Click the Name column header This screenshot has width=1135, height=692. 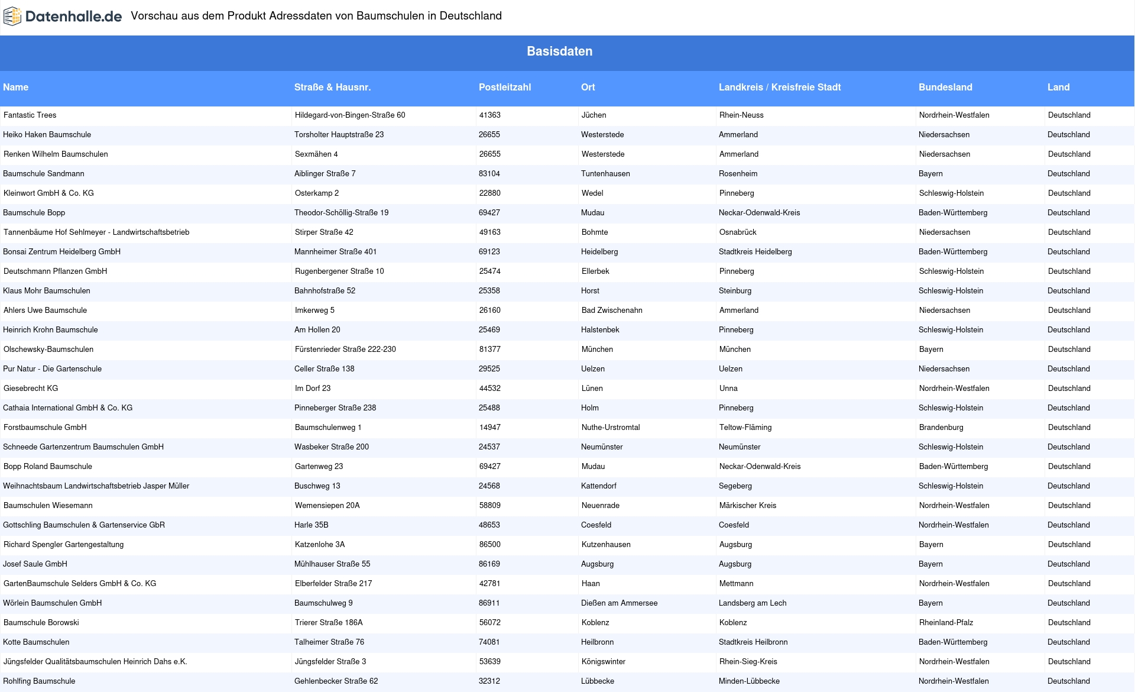[16, 88]
